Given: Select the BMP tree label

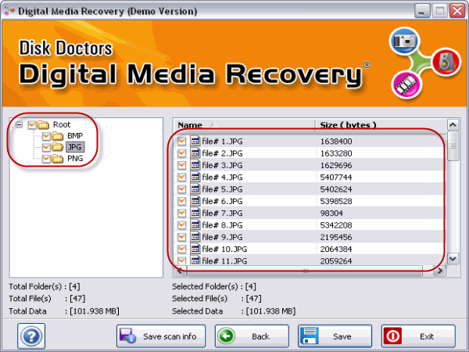Looking at the screenshot, I should point(75,136).
